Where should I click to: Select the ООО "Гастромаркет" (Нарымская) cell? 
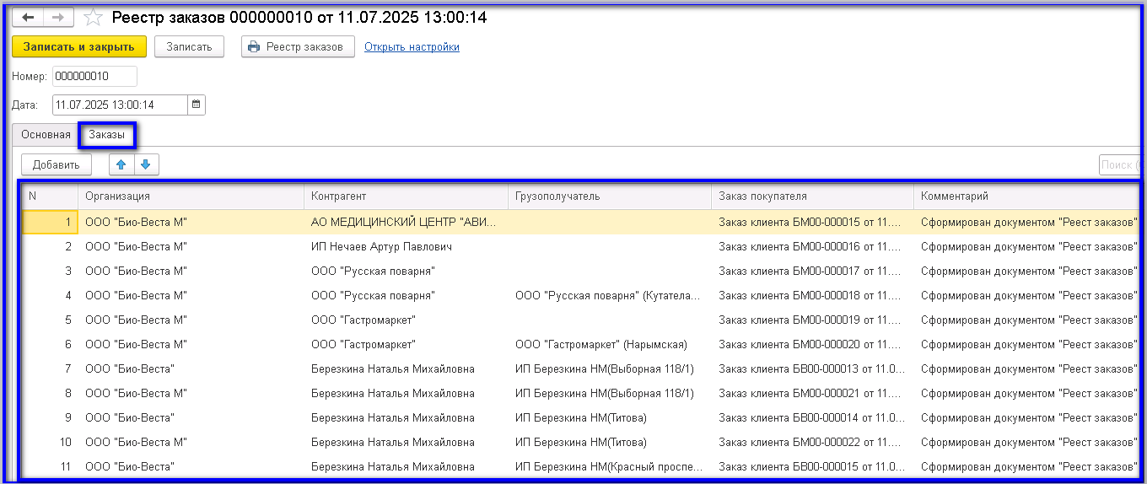pos(600,345)
